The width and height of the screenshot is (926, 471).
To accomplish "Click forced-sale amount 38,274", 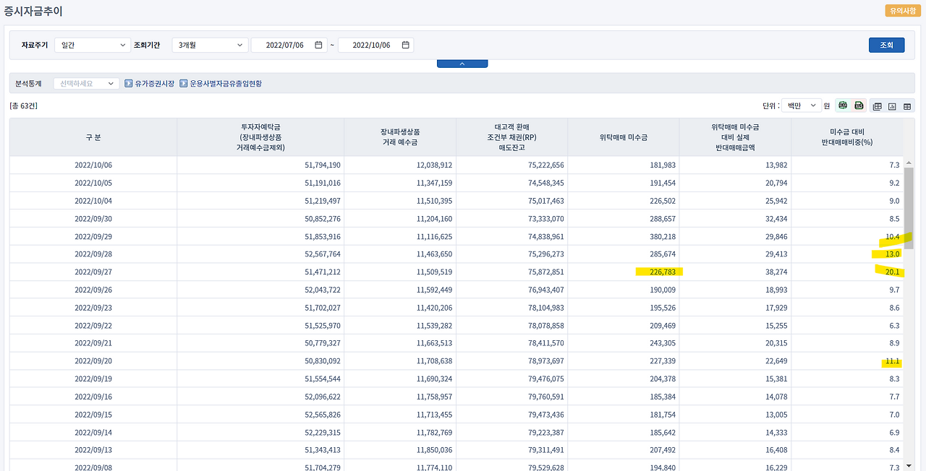I will tap(776, 272).
